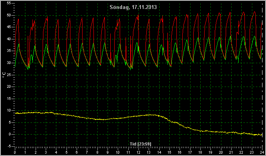Select hour 15 on the time axis

coord(170,152)
